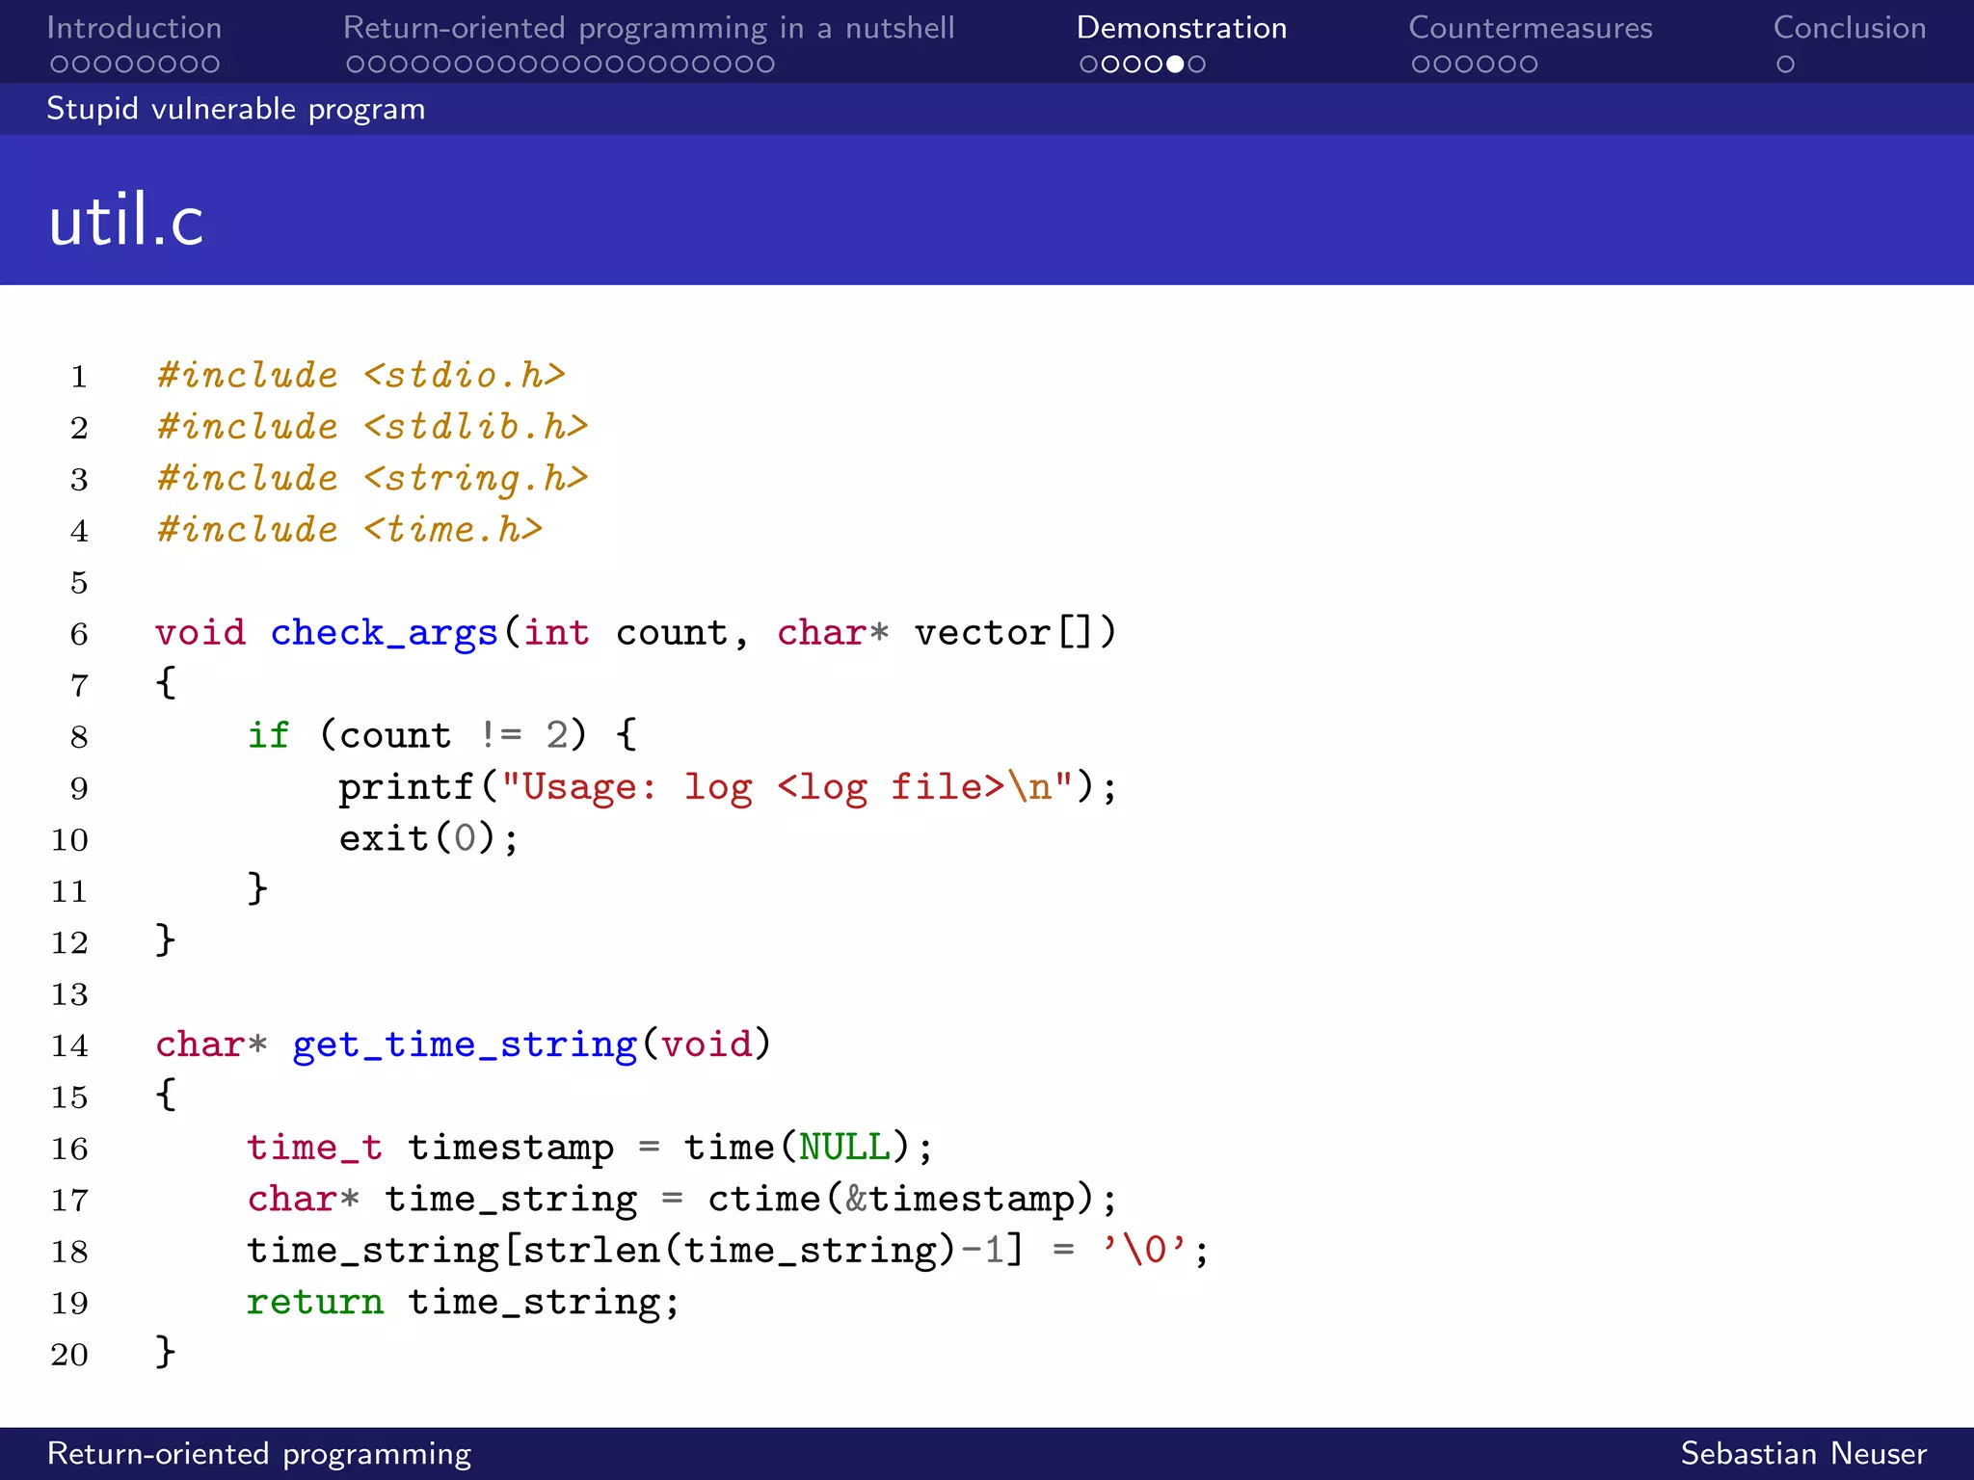Viewport: 1974px width, 1480px height.
Task: Go to the Countermeasures section
Action: pyautogui.click(x=1530, y=28)
